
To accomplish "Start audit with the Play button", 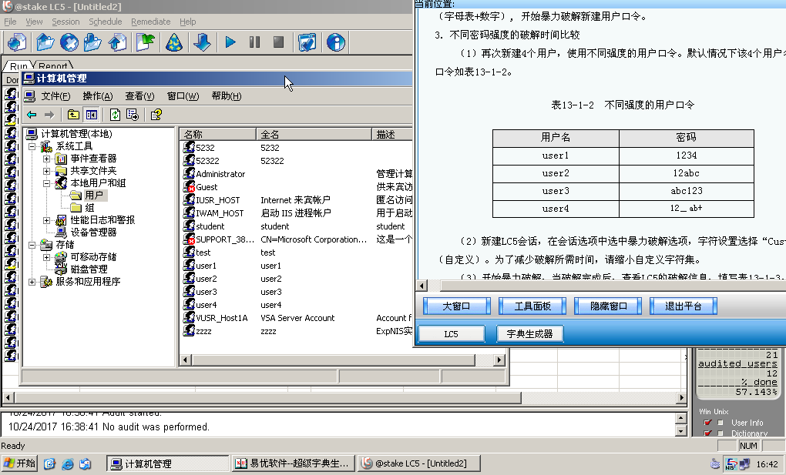I will [x=230, y=42].
